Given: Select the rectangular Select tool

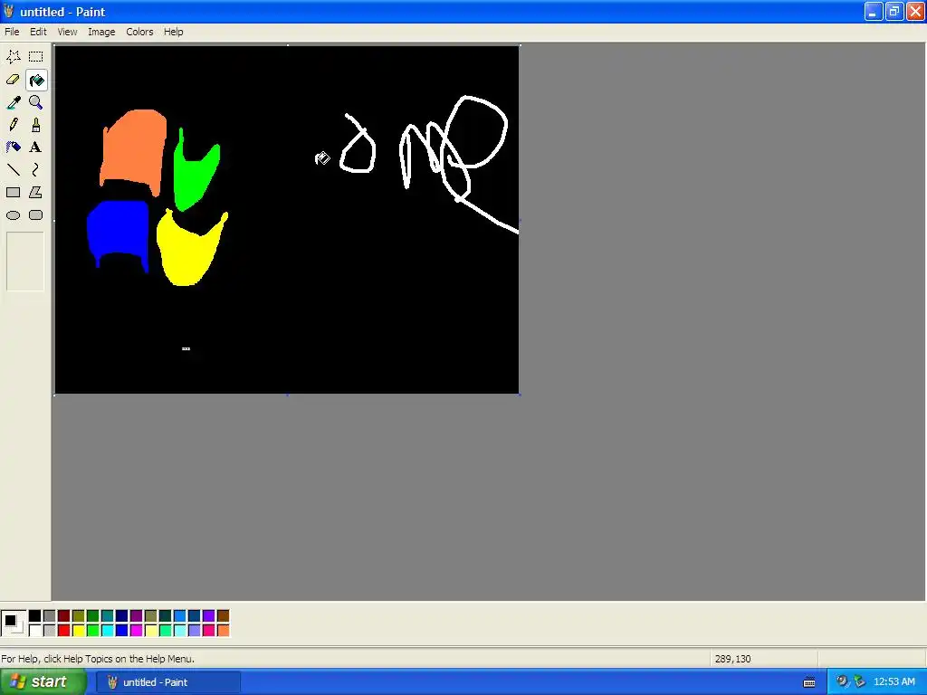Looking at the screenshot, I should tap(36, 57).
